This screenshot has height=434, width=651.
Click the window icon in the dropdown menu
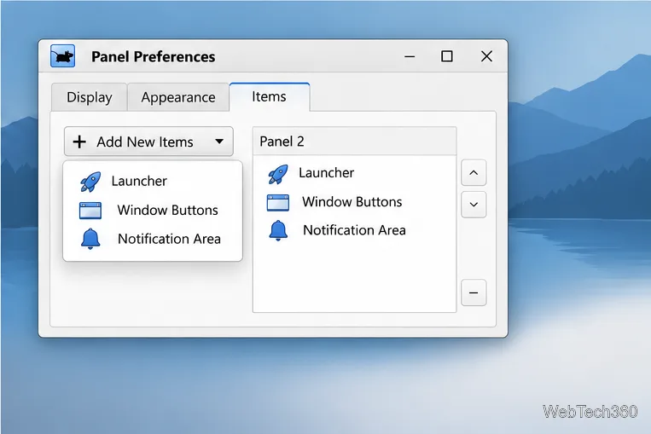click(90, 211)
